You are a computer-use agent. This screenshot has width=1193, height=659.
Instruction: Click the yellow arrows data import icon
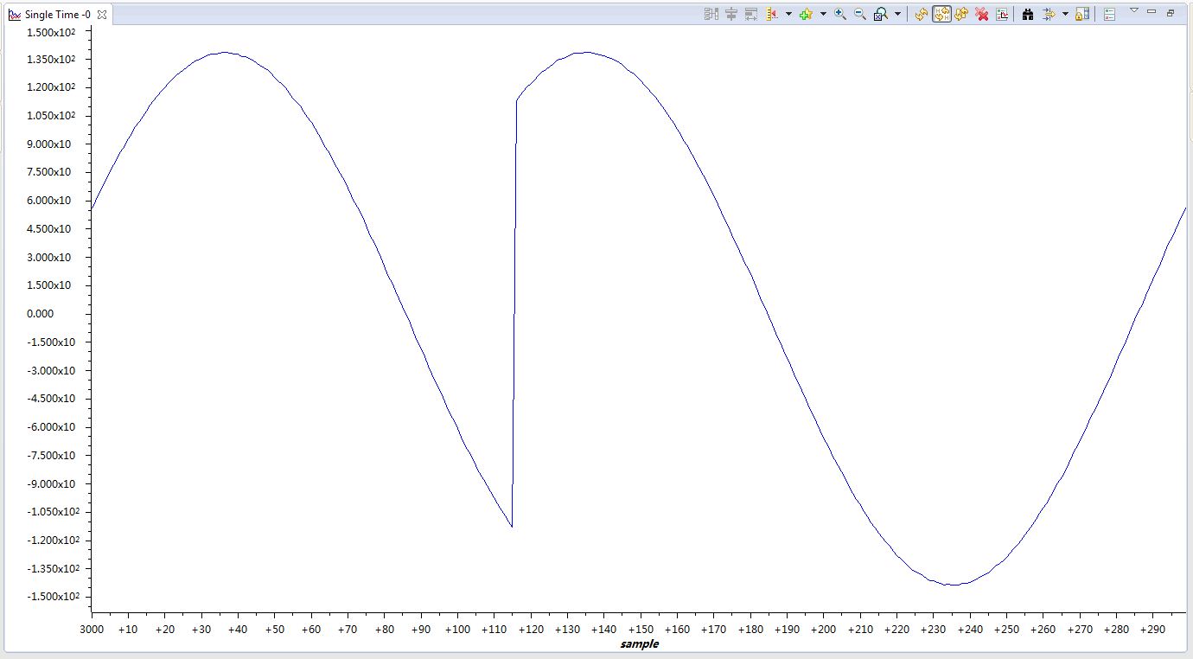click(x=1049, y=14)
